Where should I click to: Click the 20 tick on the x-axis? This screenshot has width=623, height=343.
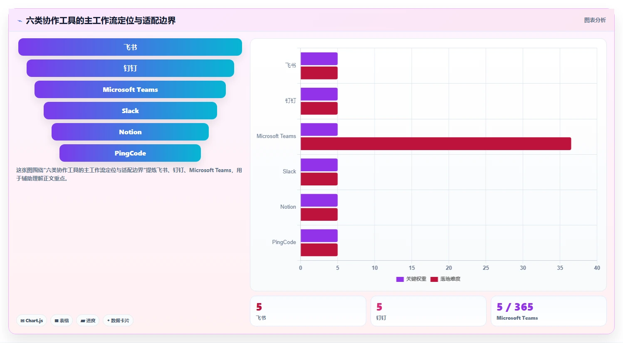tap(449, 268)
